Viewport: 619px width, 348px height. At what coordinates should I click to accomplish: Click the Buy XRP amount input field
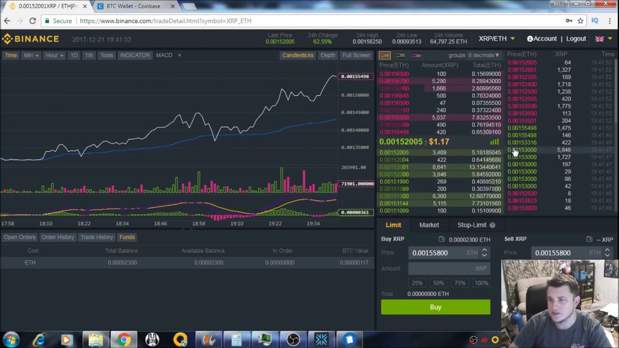pyautogui.click(x=449, y=268)
